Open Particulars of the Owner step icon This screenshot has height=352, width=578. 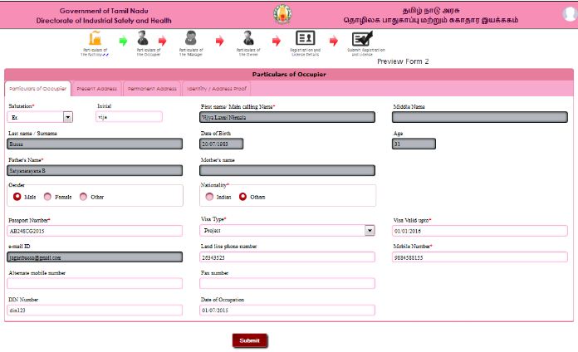[x=248, y=38]
